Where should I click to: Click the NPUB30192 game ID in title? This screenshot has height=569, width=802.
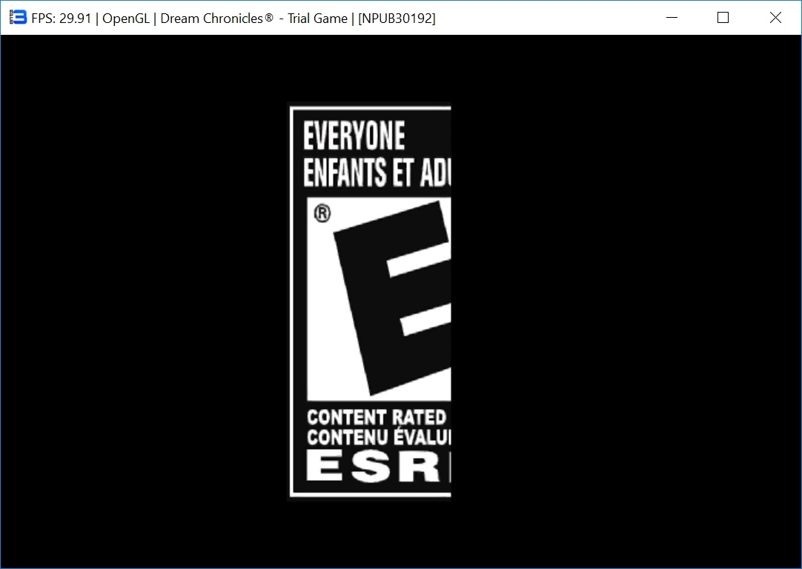coord(397,19)
